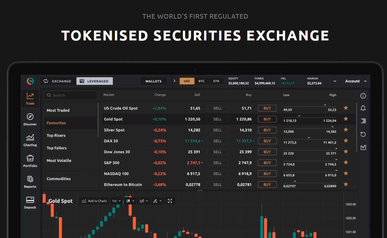Expand the Account dropdown

[356, 81]
